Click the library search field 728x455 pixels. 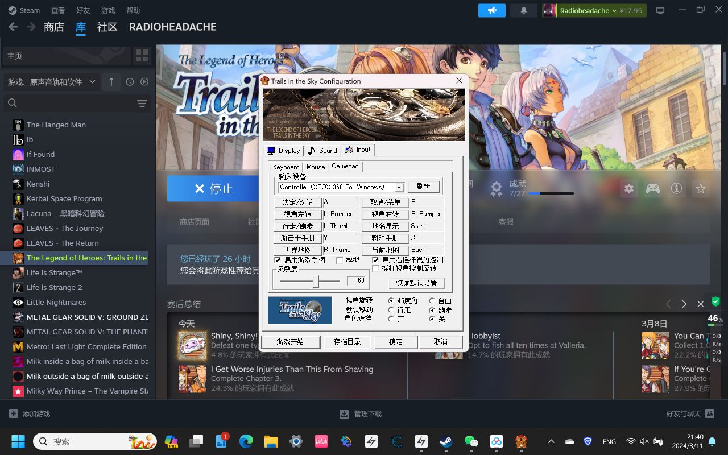pyautogui.click(x=77, y=103)
